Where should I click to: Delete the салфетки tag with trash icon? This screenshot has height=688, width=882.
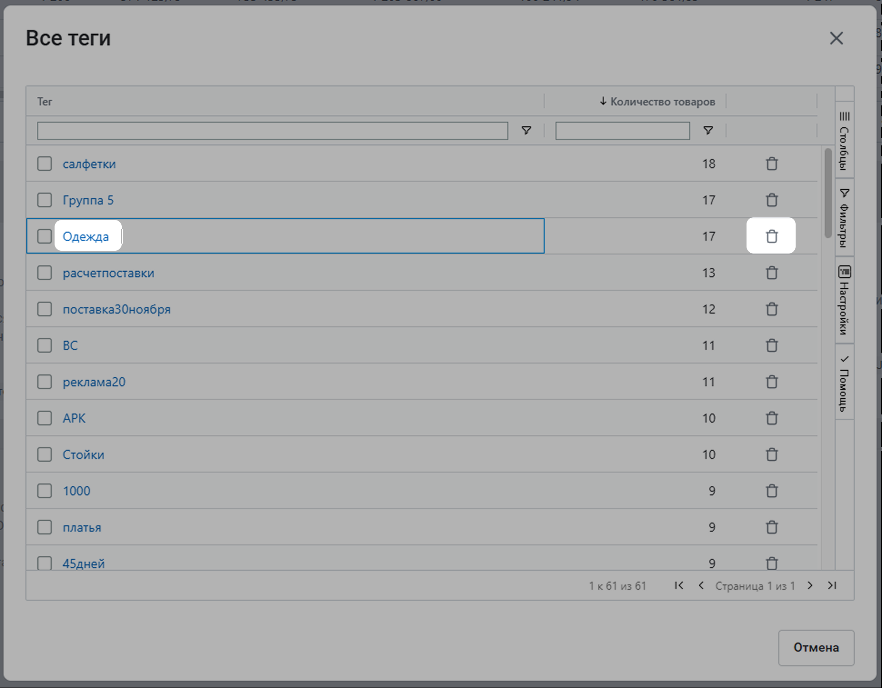click(772, 164)
